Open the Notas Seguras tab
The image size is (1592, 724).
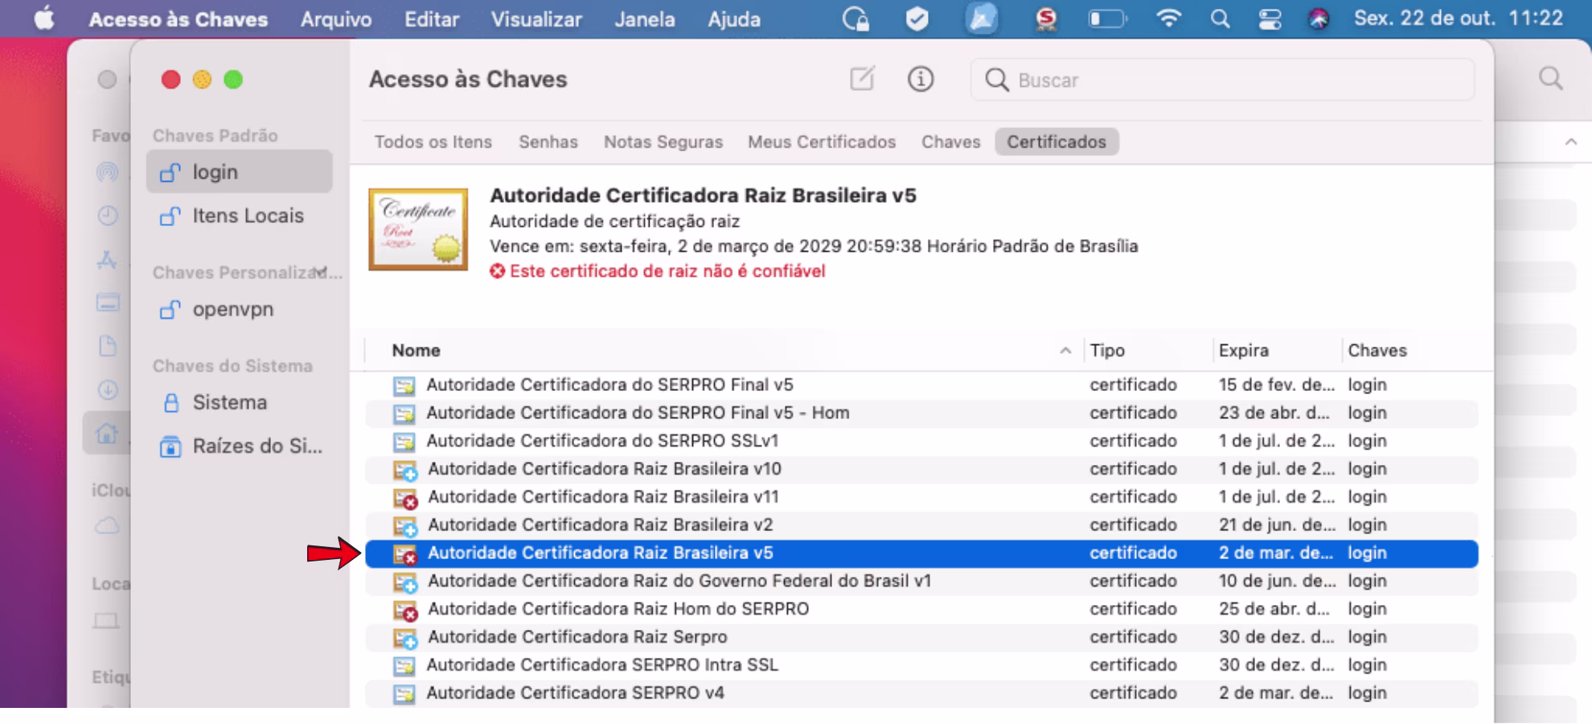pyautogui.click(x=663, y=142)
